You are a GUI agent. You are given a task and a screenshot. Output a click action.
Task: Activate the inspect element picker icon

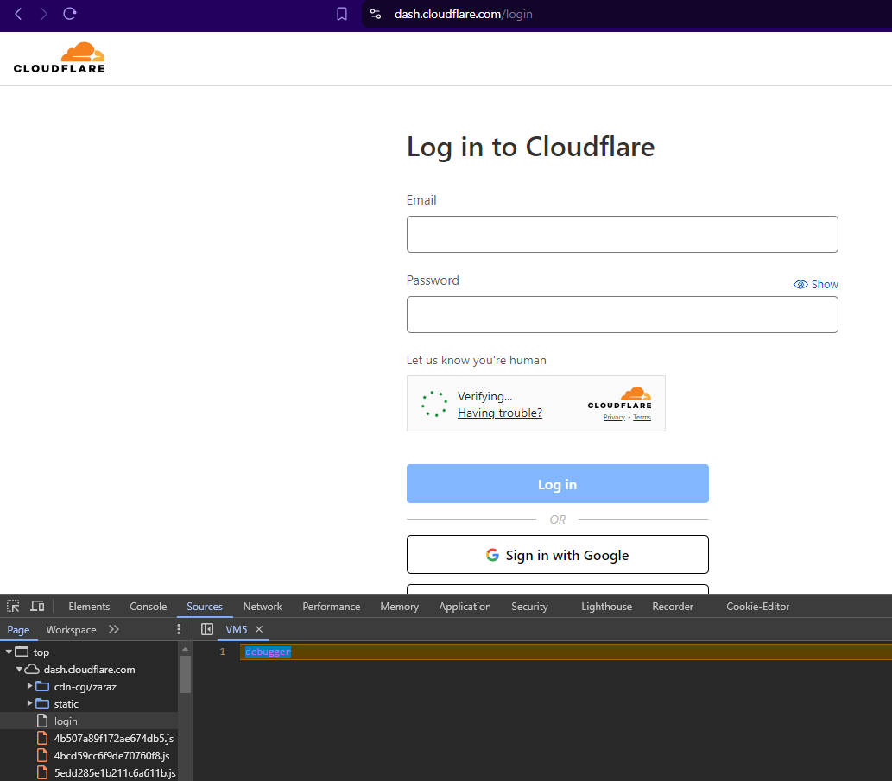13,607
